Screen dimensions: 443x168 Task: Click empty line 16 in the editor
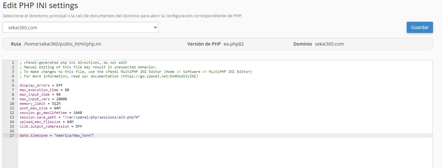(225, 131)
